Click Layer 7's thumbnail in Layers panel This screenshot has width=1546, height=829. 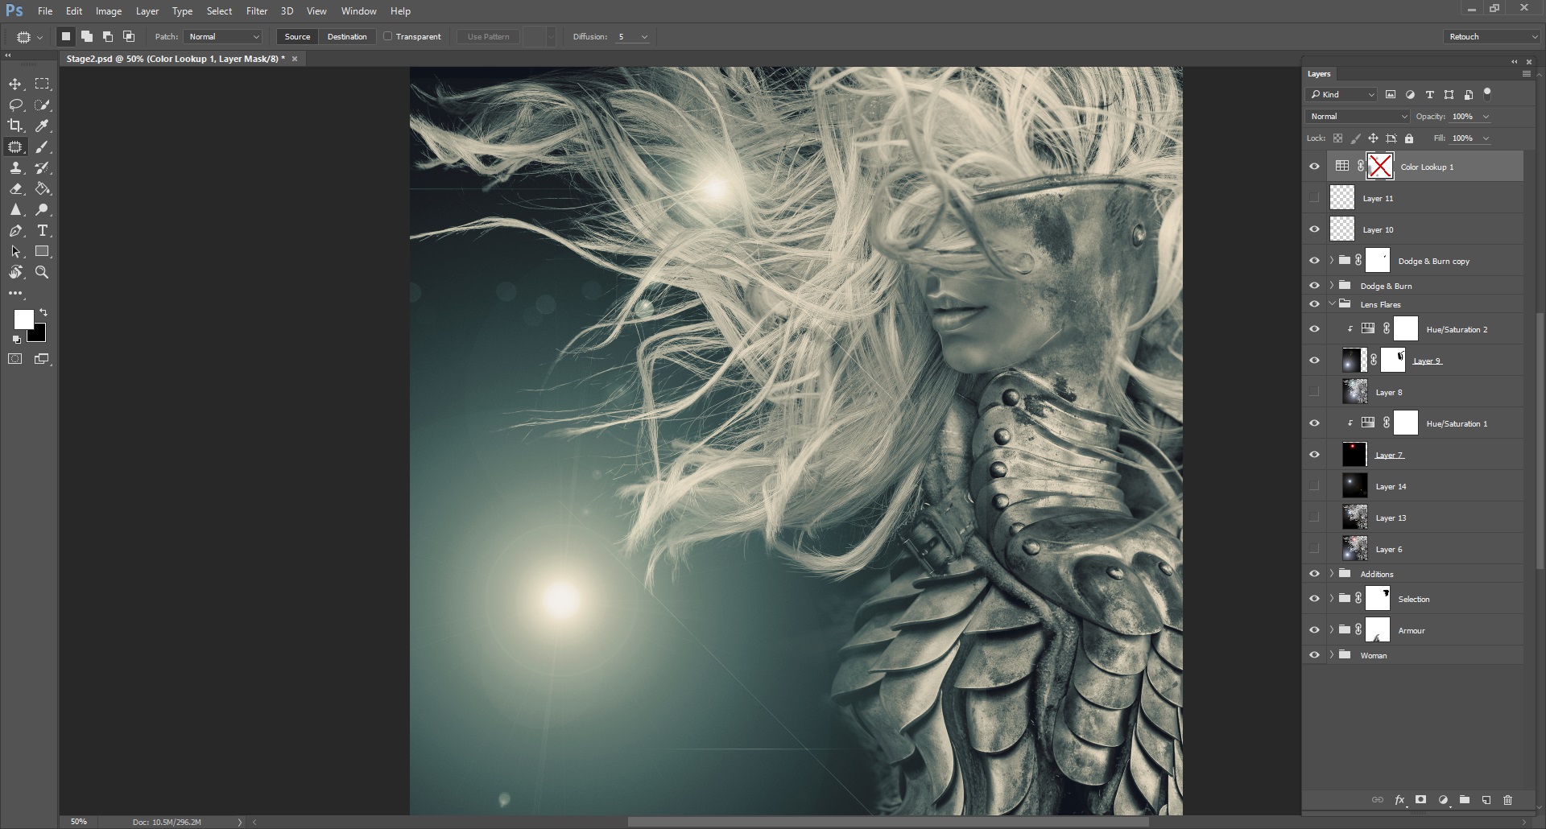(1354, 454)
